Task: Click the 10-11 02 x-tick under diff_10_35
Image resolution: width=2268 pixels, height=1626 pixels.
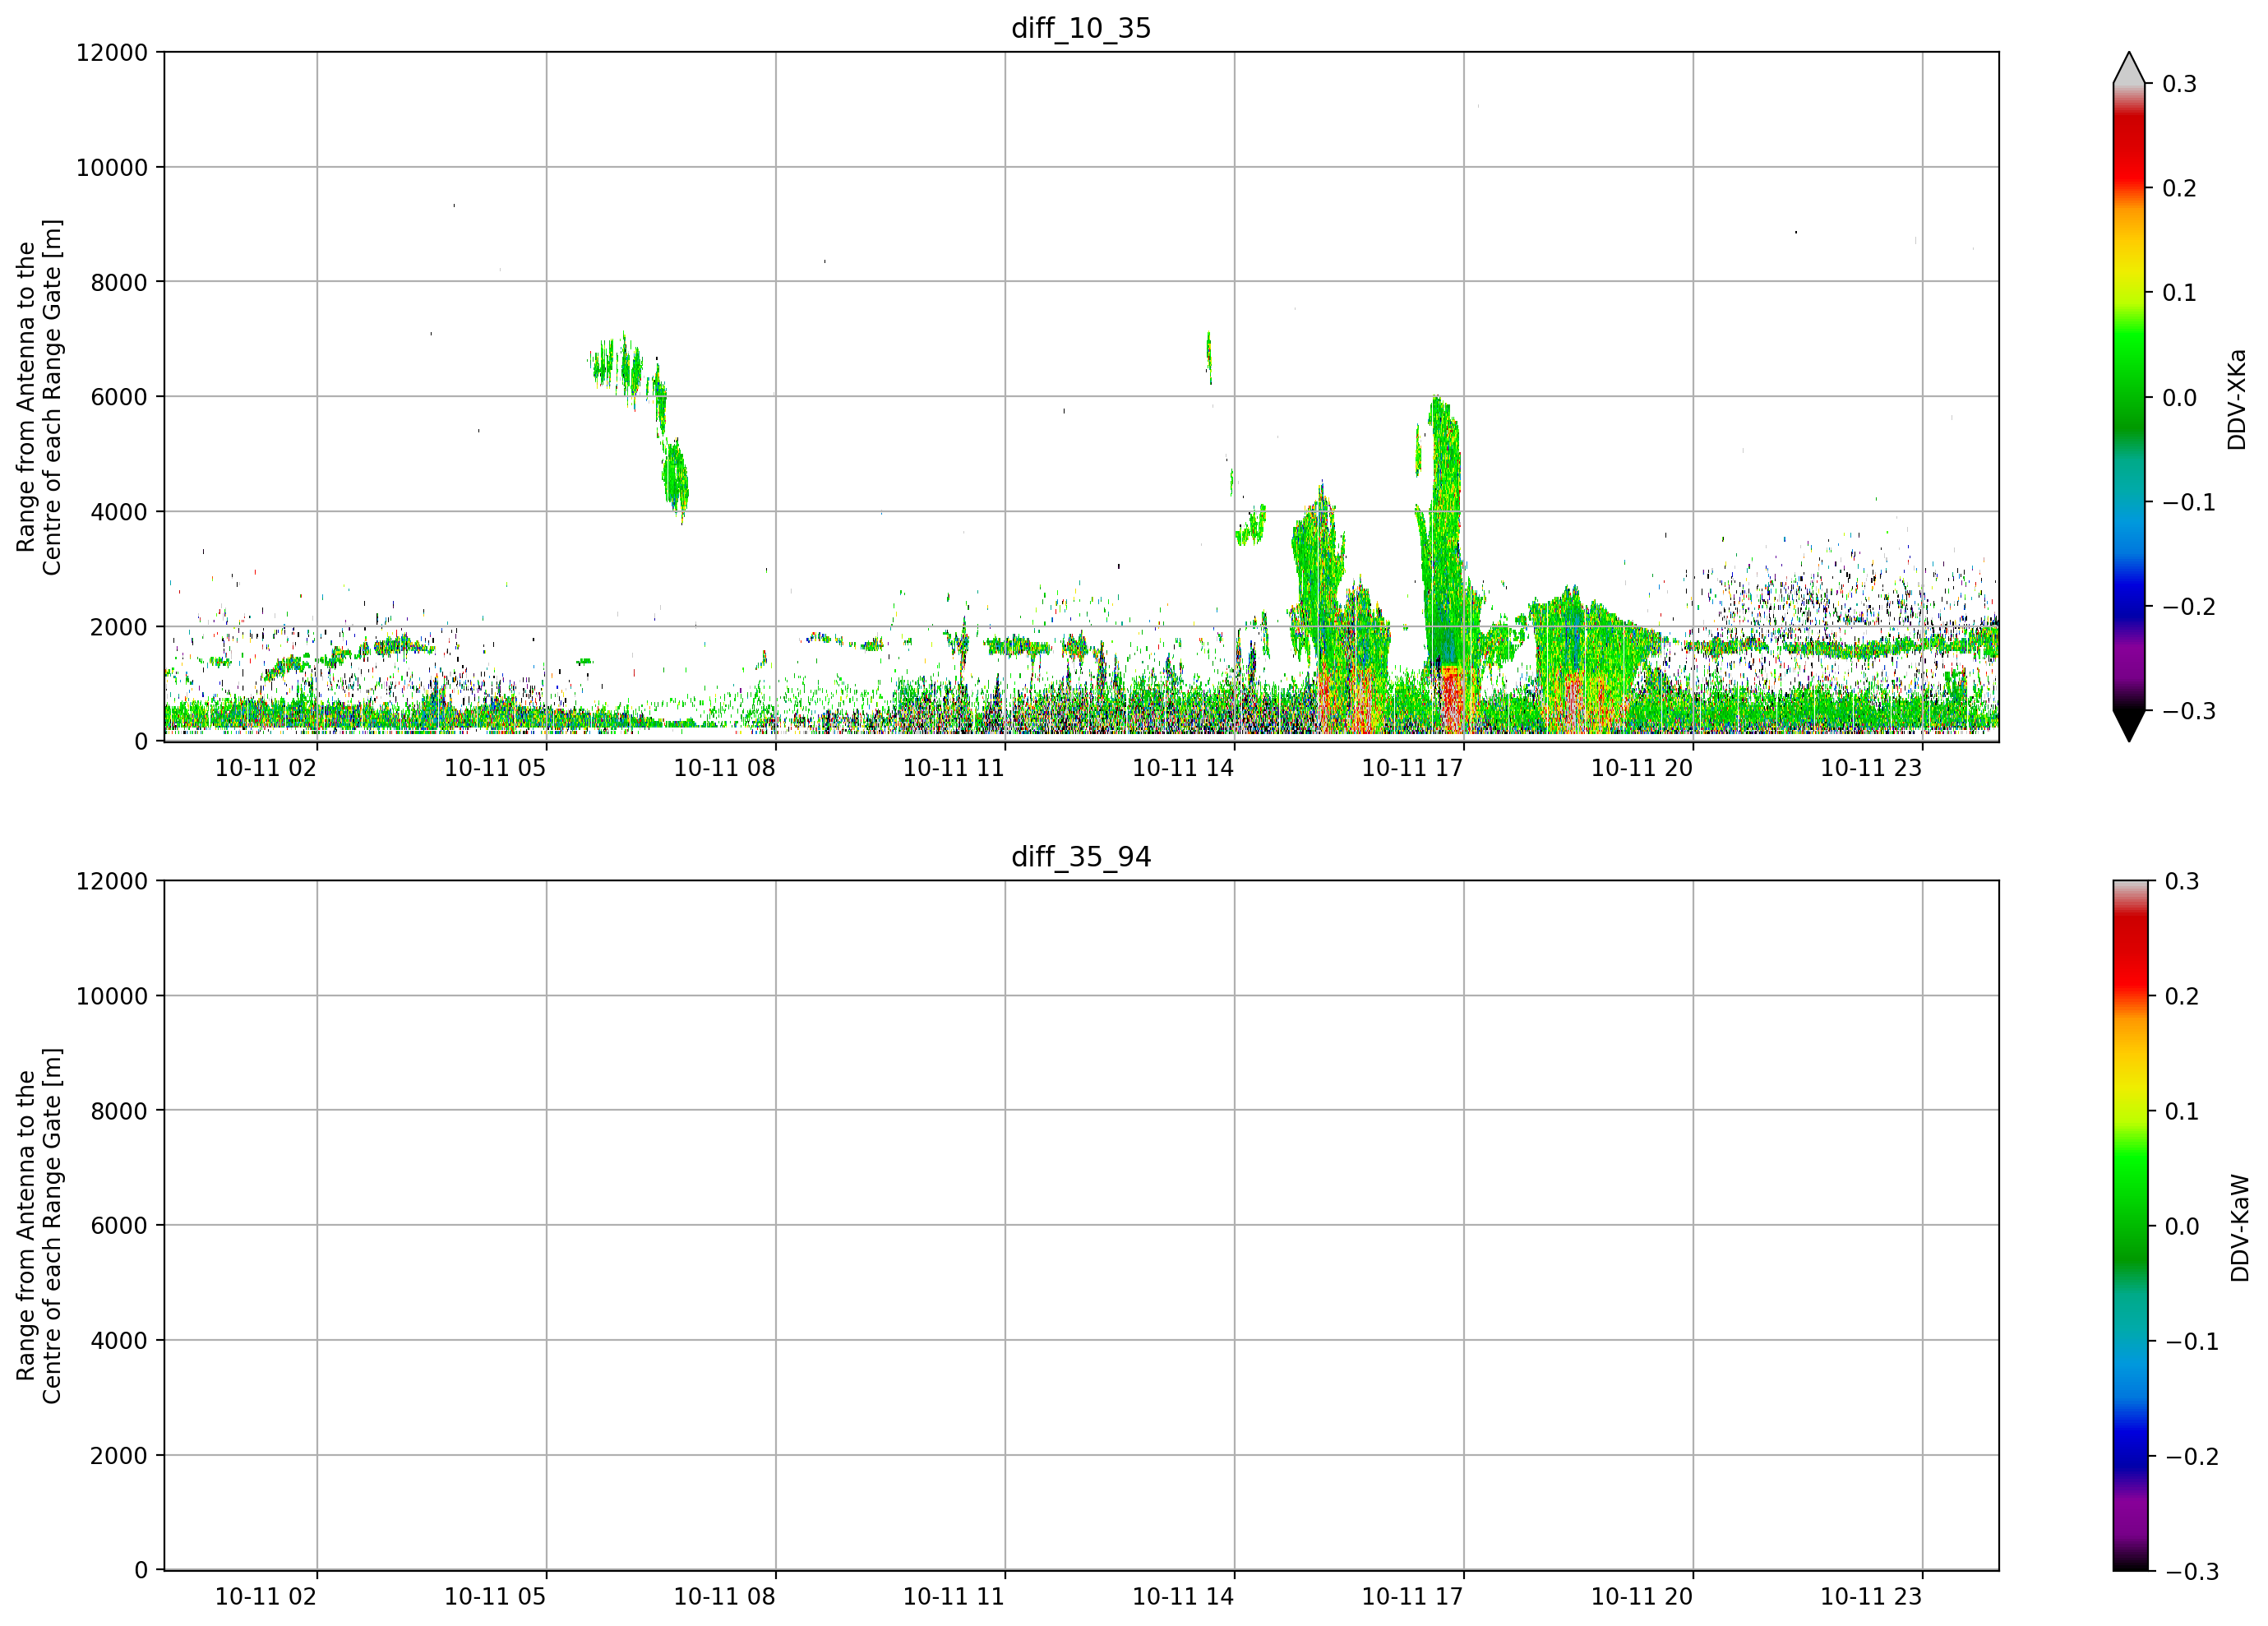Action: point(266,768)
